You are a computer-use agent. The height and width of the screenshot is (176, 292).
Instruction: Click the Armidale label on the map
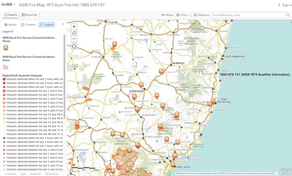(x=178, y=63)
